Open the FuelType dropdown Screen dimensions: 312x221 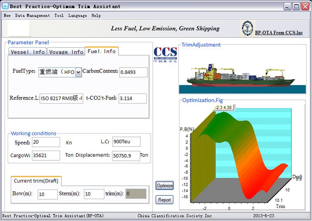point(78,72)
